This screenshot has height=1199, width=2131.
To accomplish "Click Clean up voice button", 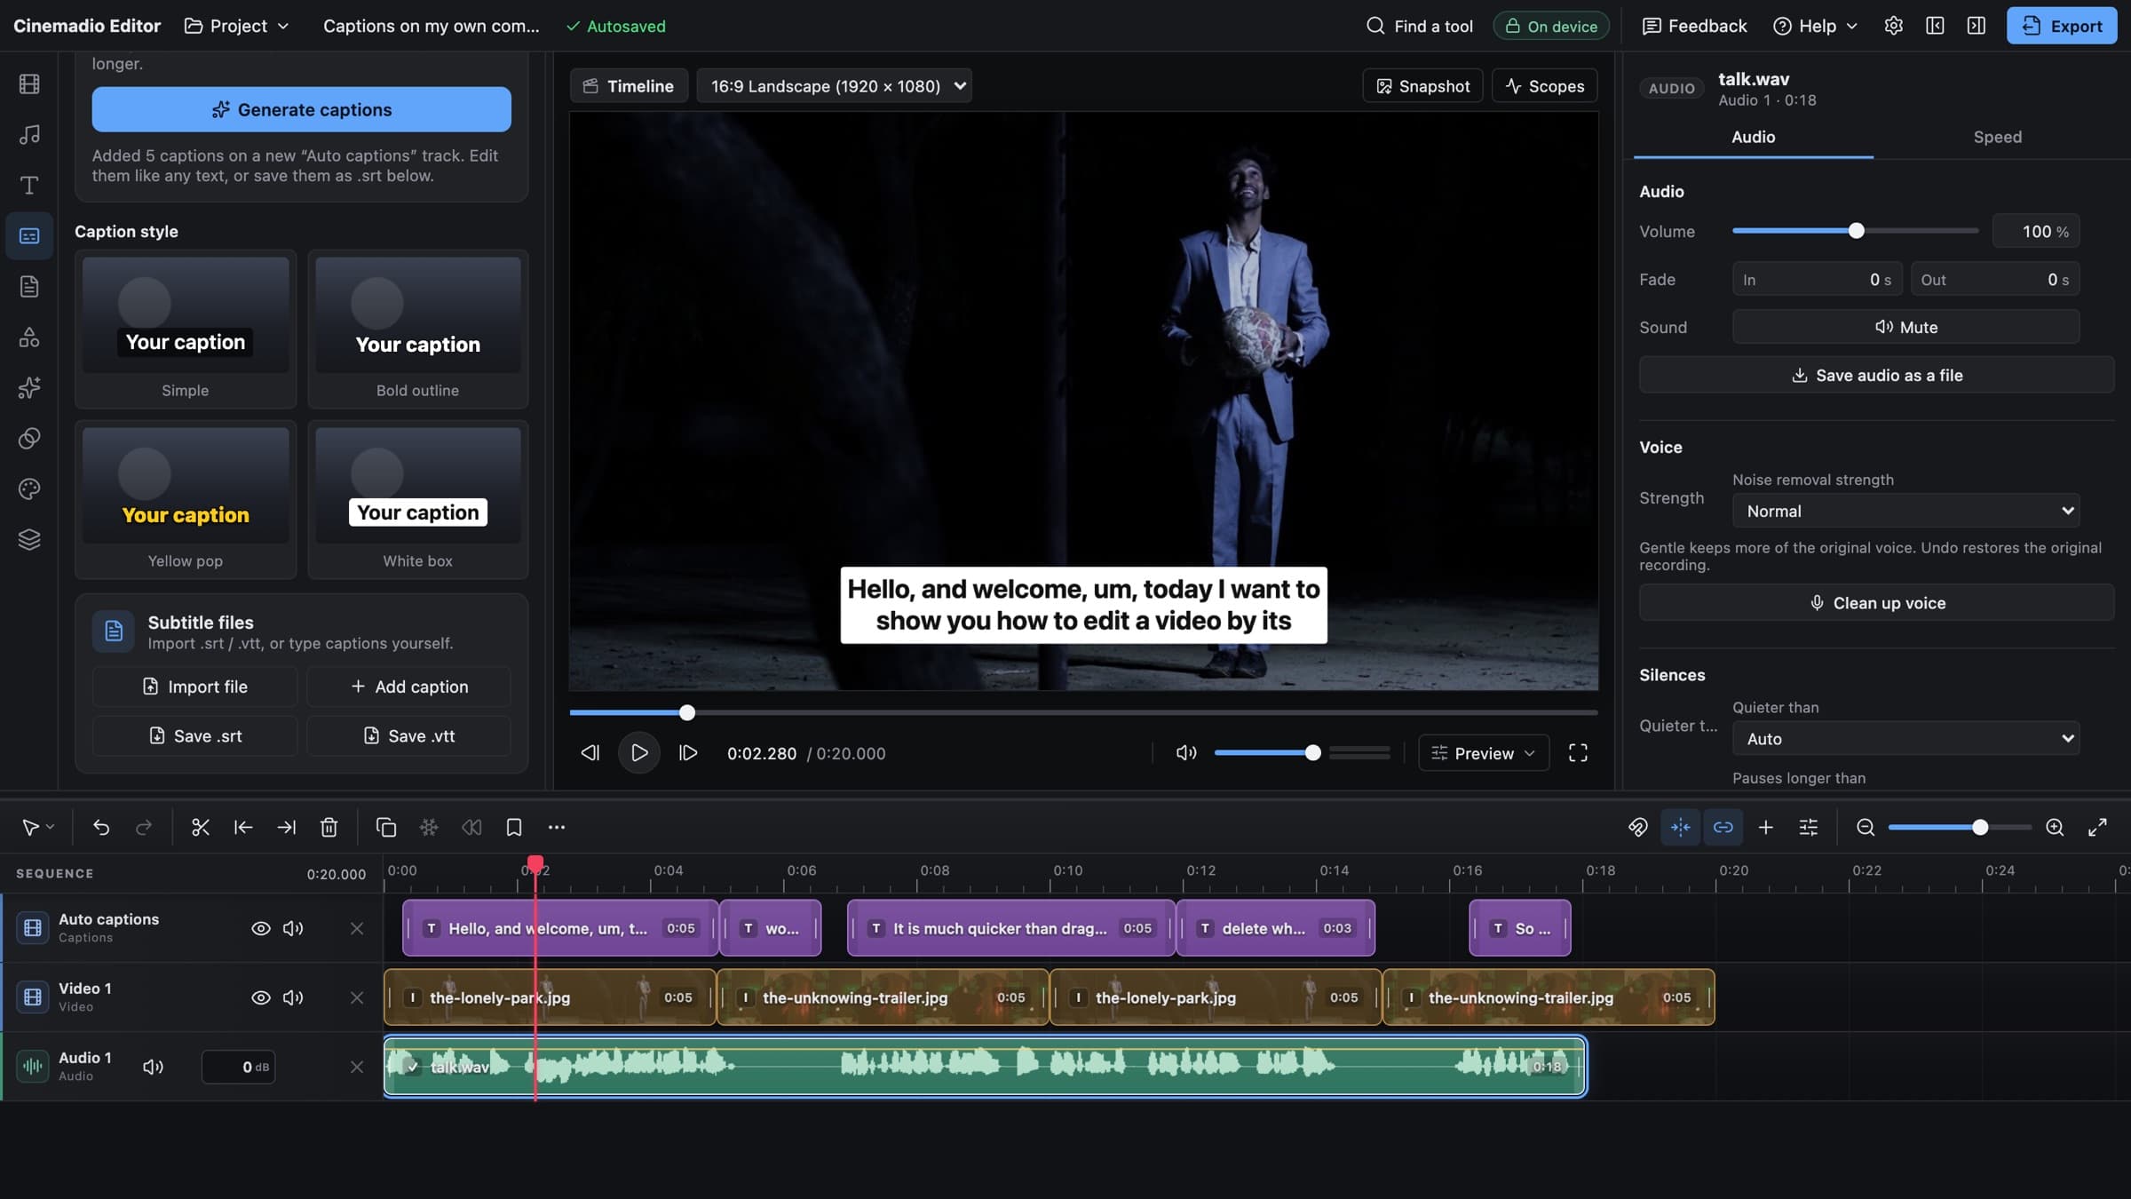I will 1877,603.
